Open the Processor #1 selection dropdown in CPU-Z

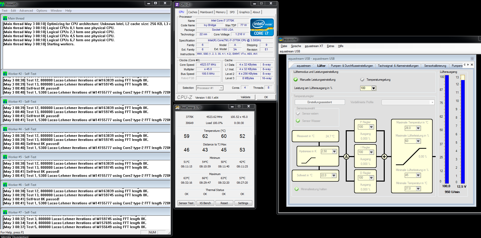(221, 88)
